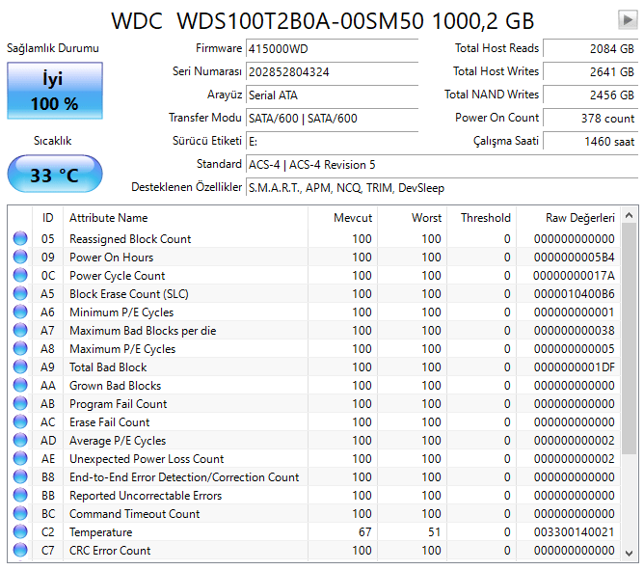The width and height of the screenshot is (644, 570).
Task: Click the Standard field ACS-4 Revision 5
Action: pyautogui.click(x=442, y=164)
